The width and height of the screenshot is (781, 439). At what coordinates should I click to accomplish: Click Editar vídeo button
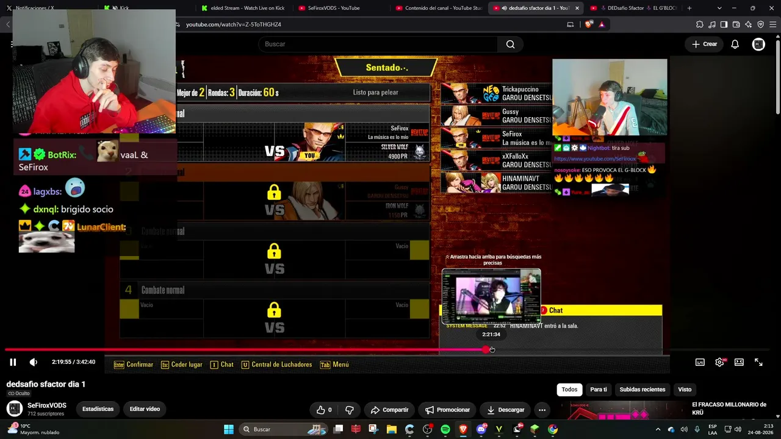tap(145, 409)
